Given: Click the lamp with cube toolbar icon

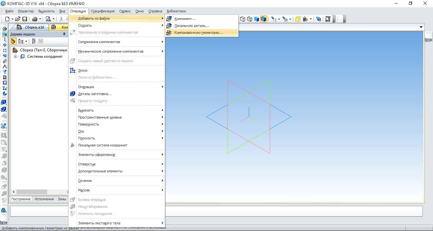Looking at the screenshot, I should 285,19.
